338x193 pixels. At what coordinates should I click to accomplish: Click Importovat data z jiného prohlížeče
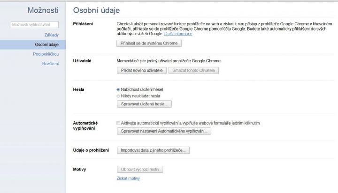(153, 150)
